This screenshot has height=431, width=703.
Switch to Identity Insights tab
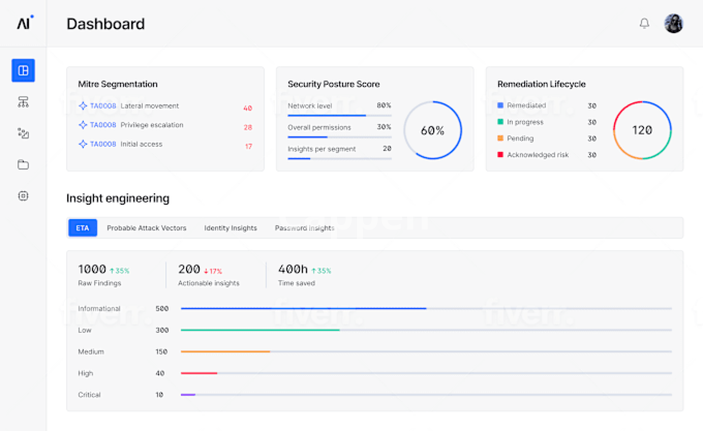[x=230, y=228]
